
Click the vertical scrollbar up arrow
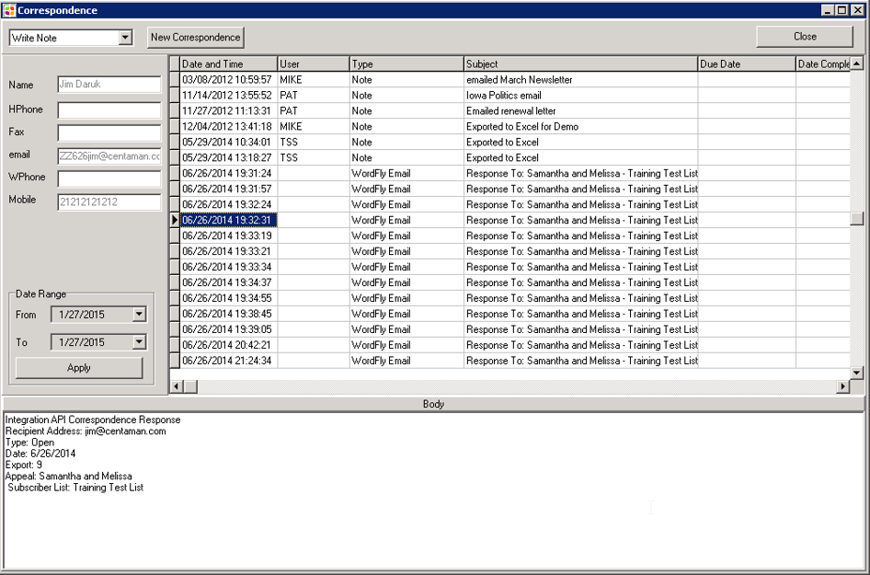pos(857,63)
